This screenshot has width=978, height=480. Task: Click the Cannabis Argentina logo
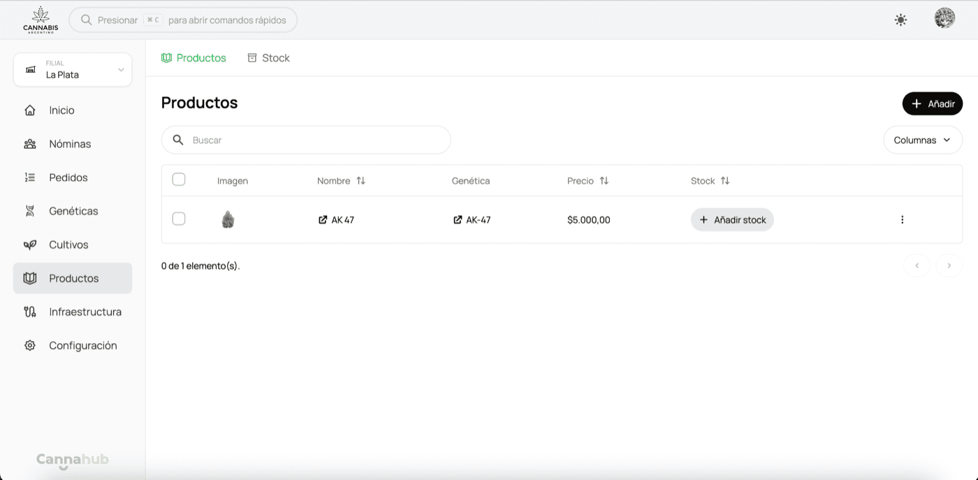click(40, 20)
